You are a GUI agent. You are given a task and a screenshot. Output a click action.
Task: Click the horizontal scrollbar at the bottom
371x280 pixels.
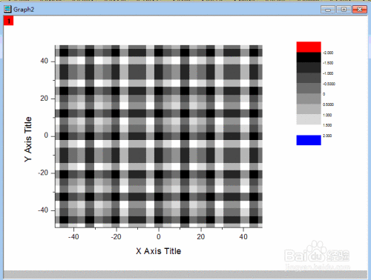pos(185,274)
